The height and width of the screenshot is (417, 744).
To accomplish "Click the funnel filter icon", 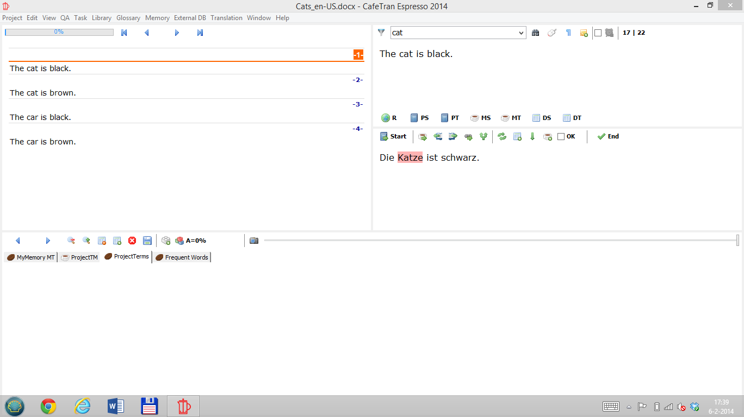I will point(381,33).
